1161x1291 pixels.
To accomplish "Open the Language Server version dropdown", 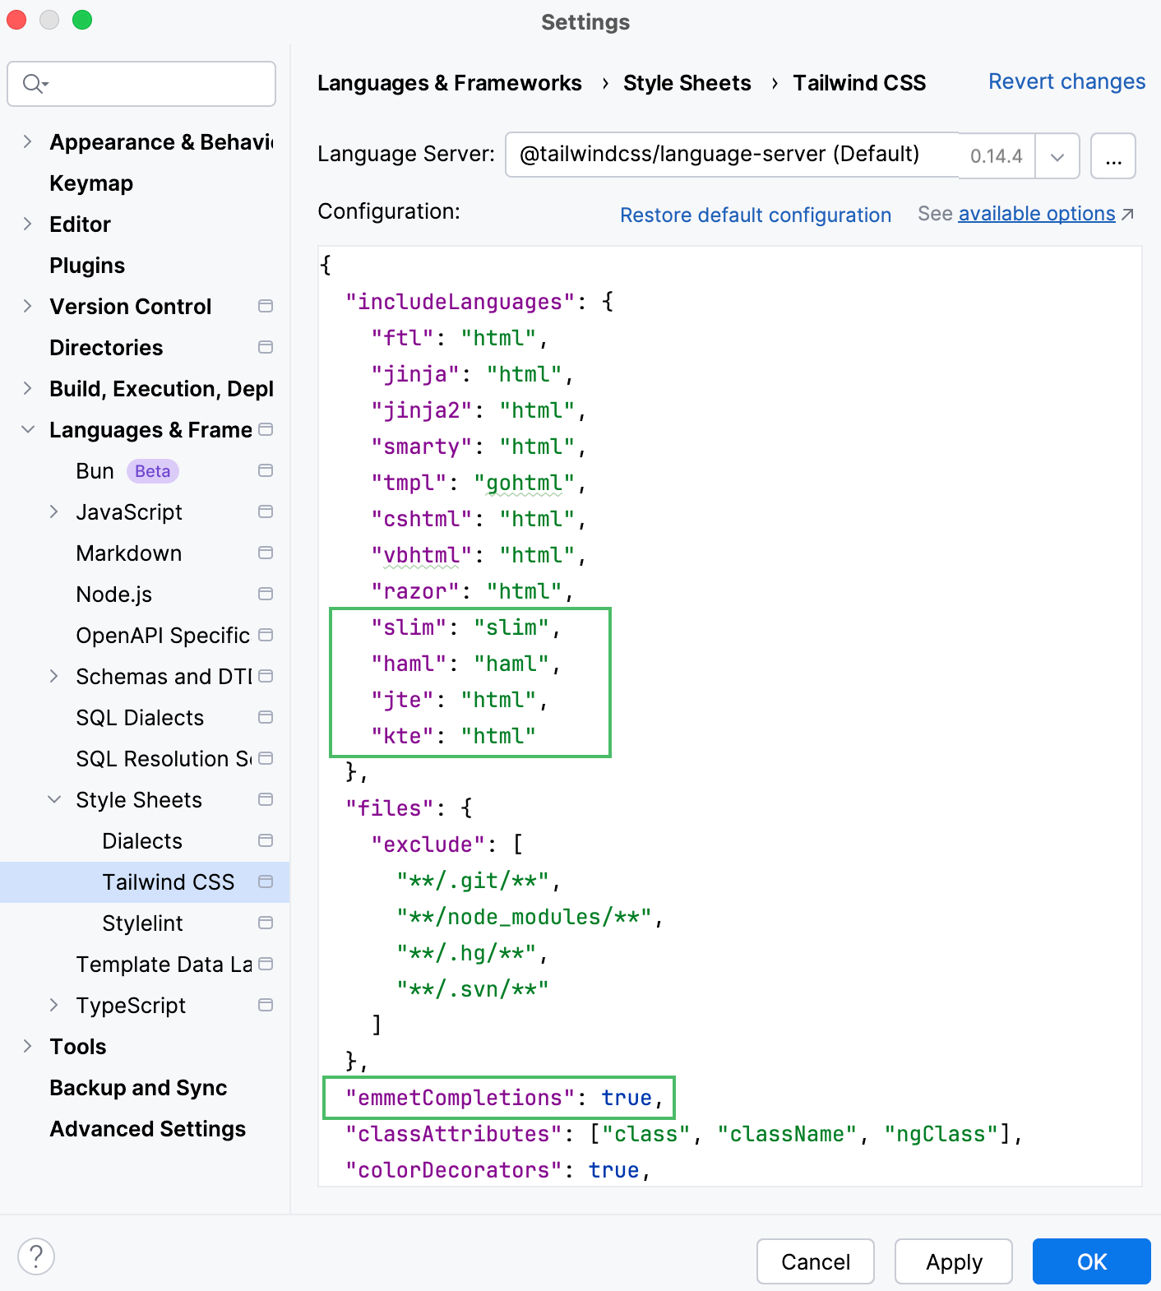I will pos(1057,156).
